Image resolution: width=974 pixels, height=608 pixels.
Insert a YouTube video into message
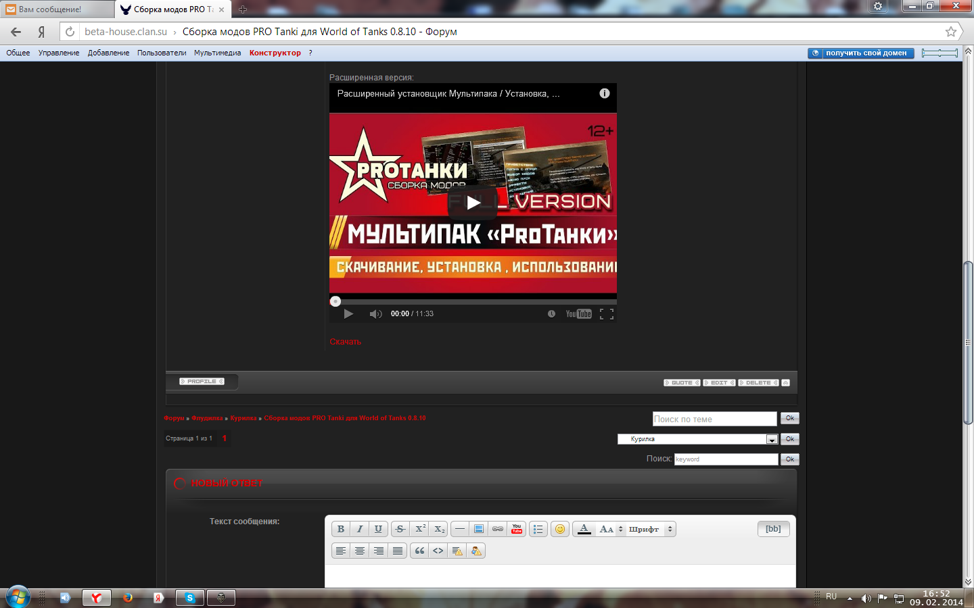[517, 530]
